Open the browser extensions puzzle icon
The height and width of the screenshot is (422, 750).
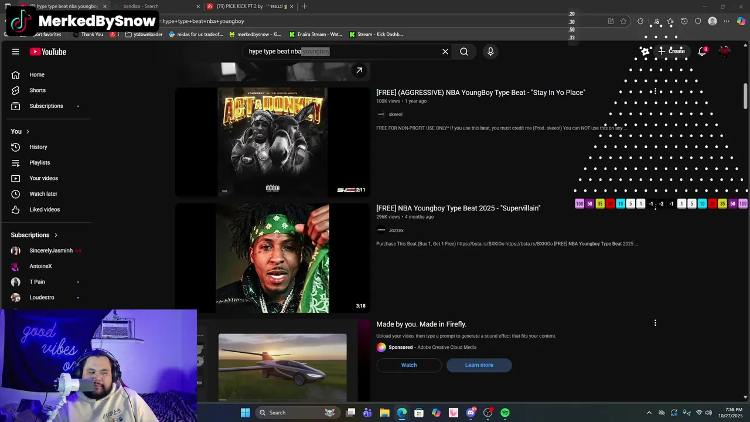[640, 21]
